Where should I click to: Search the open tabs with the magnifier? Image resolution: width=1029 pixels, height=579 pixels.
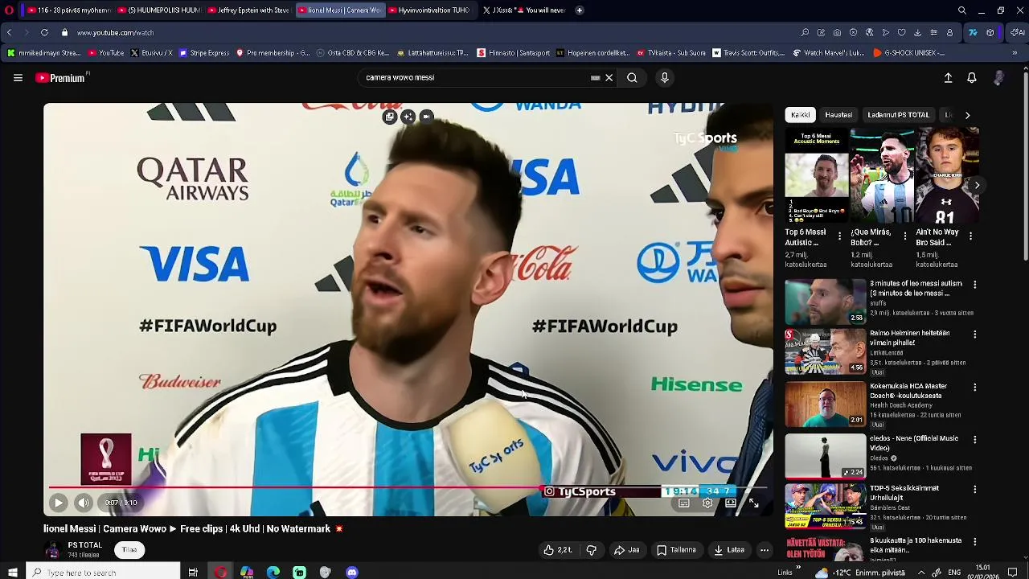(x=962, y=10)
